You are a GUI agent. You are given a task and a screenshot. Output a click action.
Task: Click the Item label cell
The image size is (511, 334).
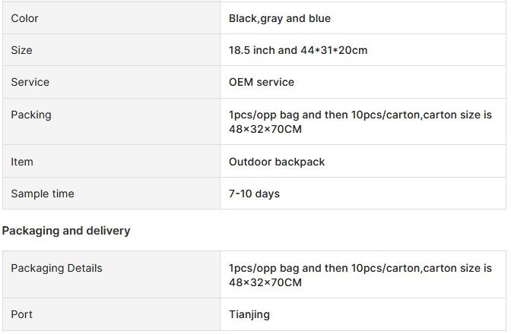(x=111, y=162)
